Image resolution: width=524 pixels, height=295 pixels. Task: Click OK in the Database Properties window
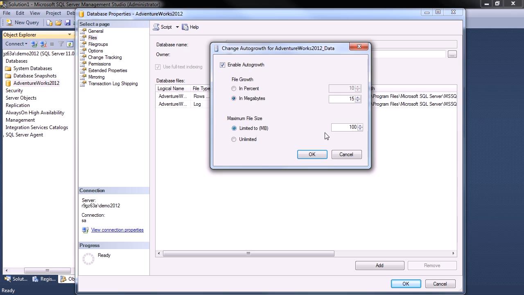pos(406,284)
